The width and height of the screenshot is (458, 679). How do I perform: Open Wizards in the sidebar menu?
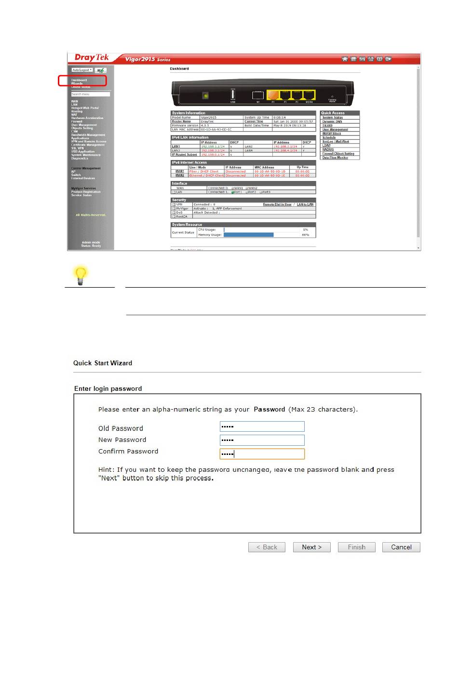click(x=77, y=83)
